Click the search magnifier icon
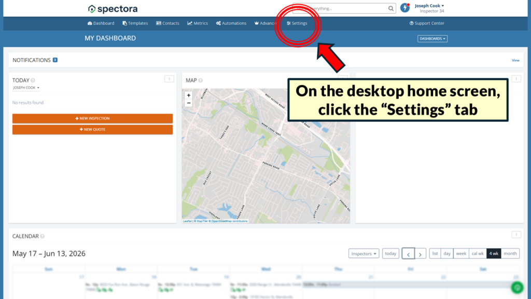Image resolution: width=531 pixels, height=299 pixels. [x=391, y=8]
